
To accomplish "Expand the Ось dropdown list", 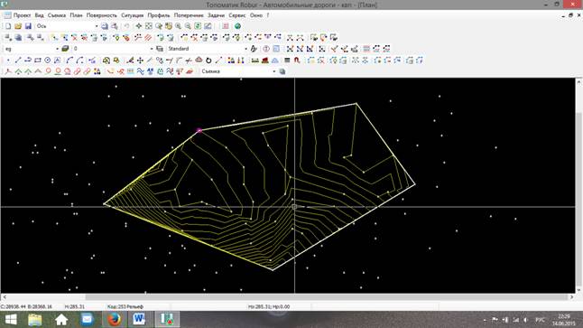I will point(97,26).
